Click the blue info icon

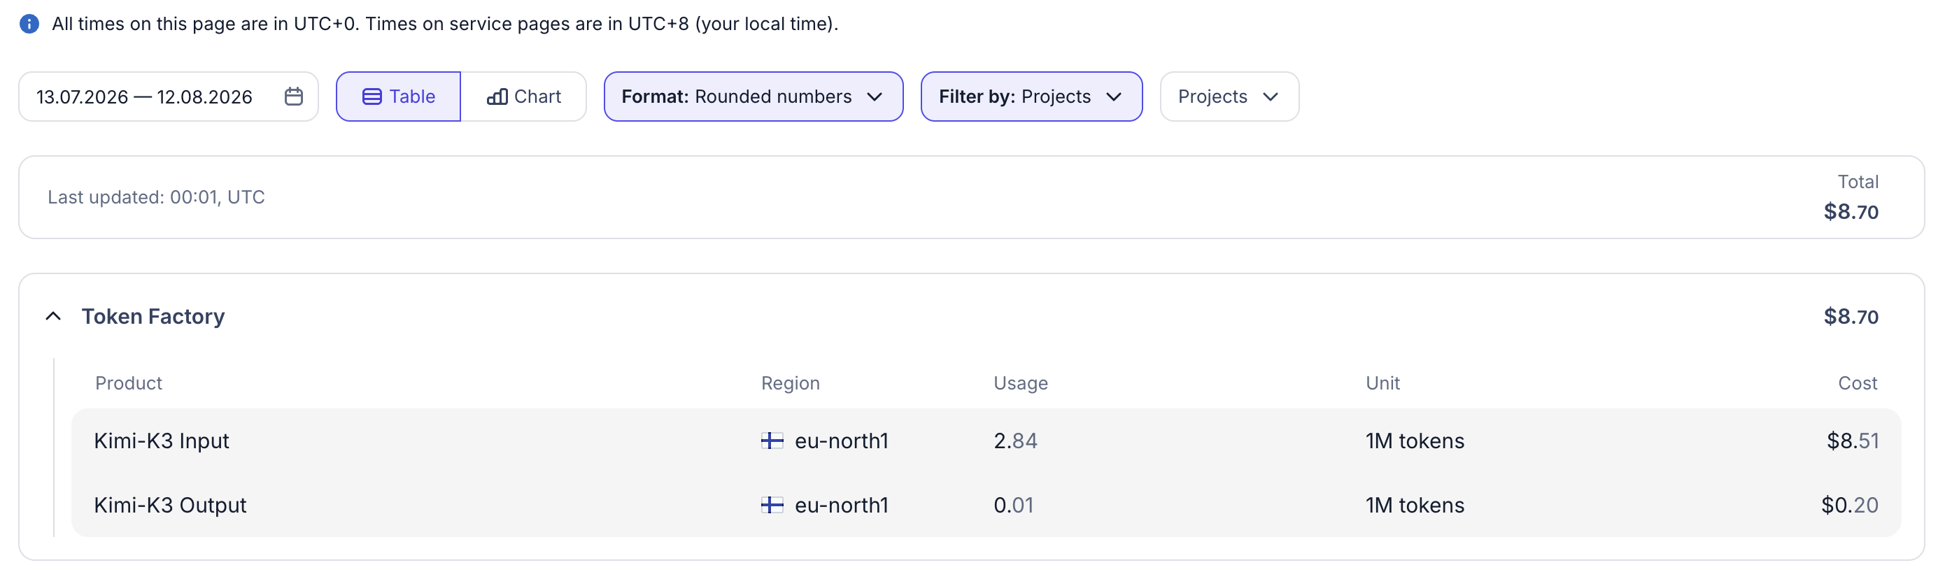pos(29,23)
